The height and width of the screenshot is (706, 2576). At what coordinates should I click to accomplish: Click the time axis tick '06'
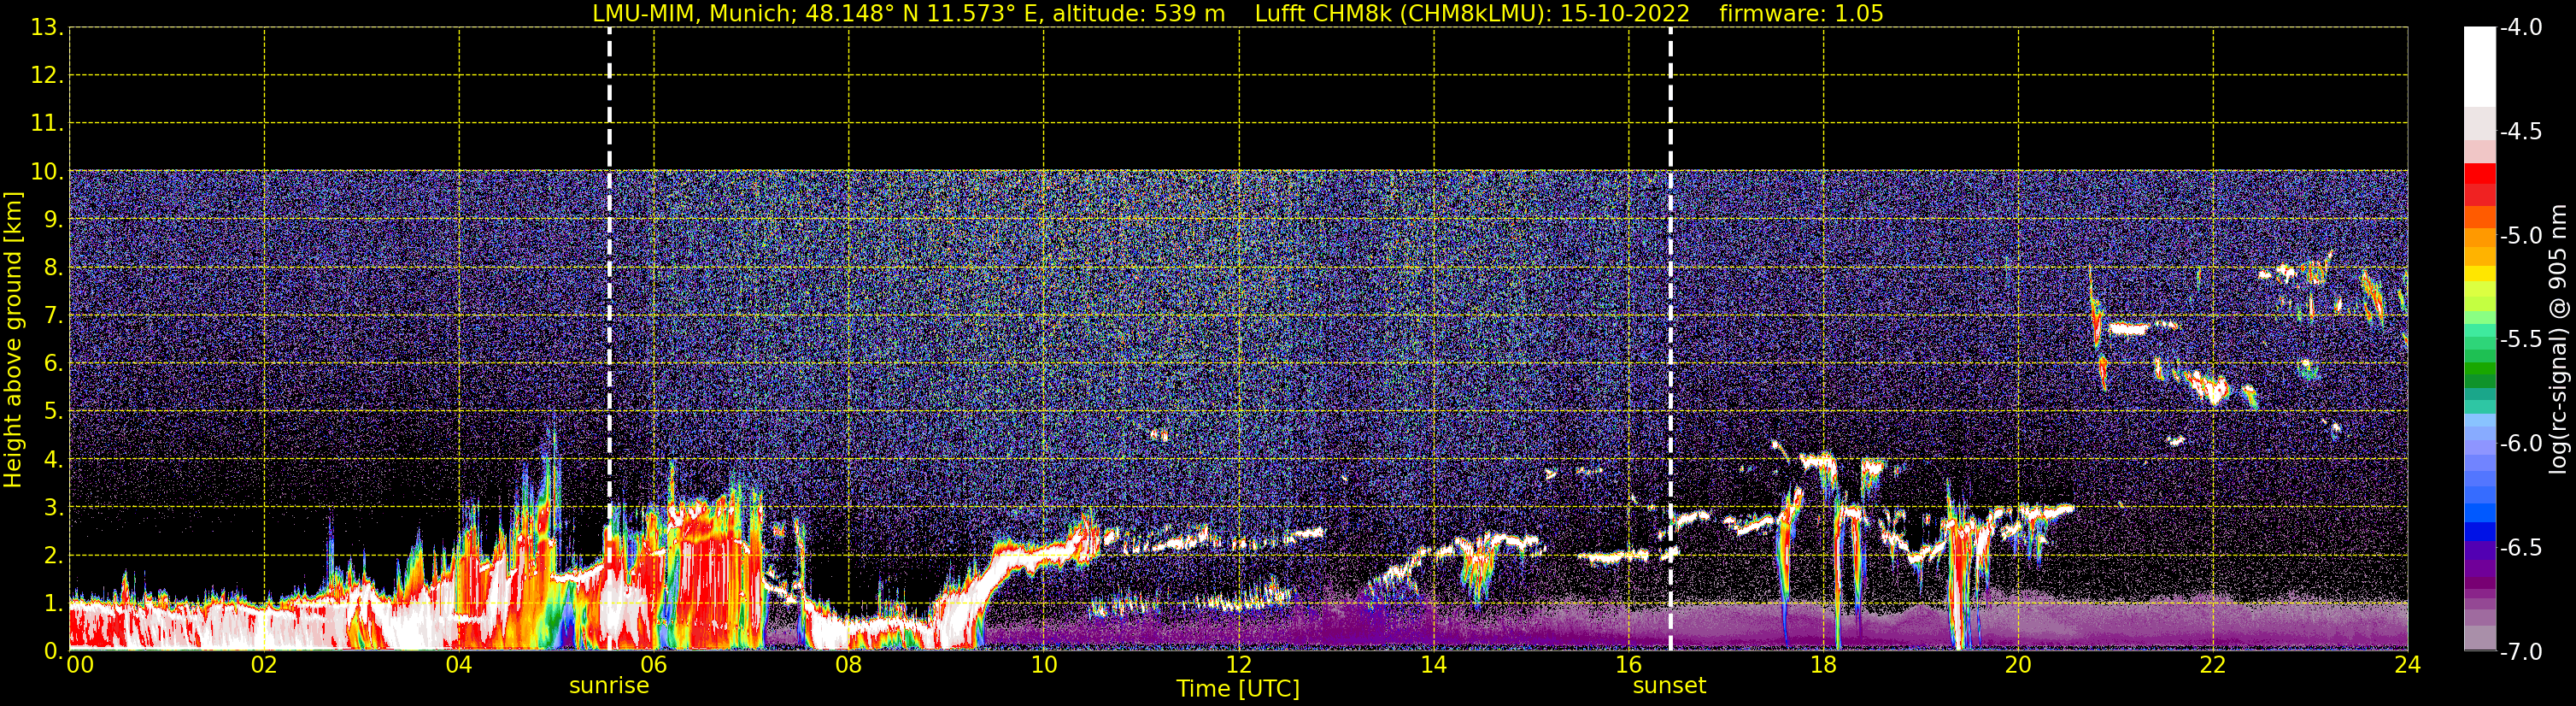coord(654,665)
